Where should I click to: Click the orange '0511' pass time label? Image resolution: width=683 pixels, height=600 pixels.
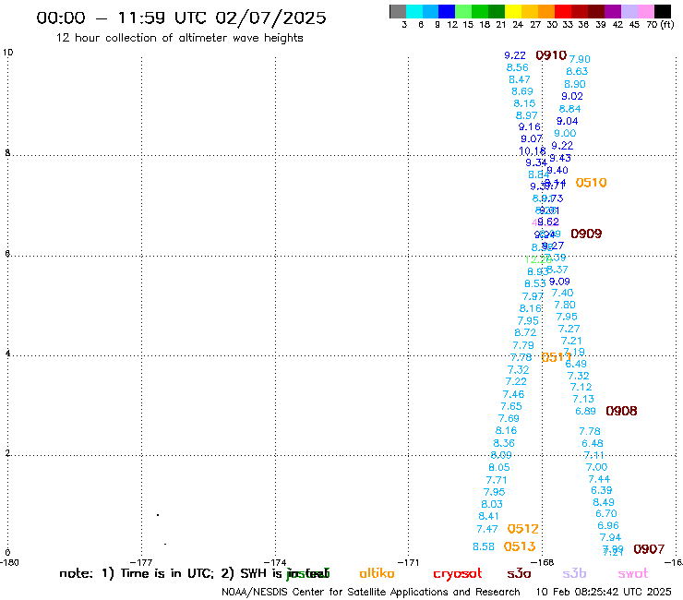click(x=557, y=357)
